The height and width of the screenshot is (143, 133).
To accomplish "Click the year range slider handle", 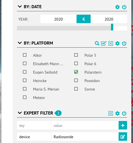I will tap(112, 27).
